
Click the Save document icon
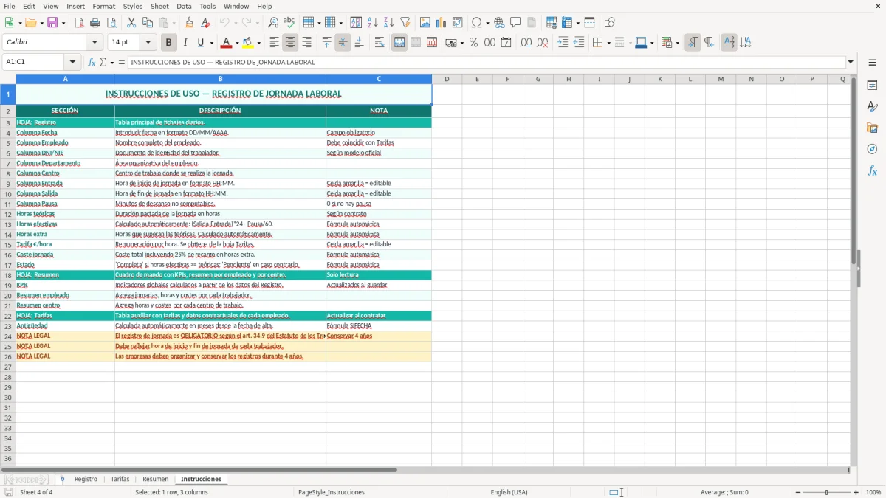click(52, 23)
